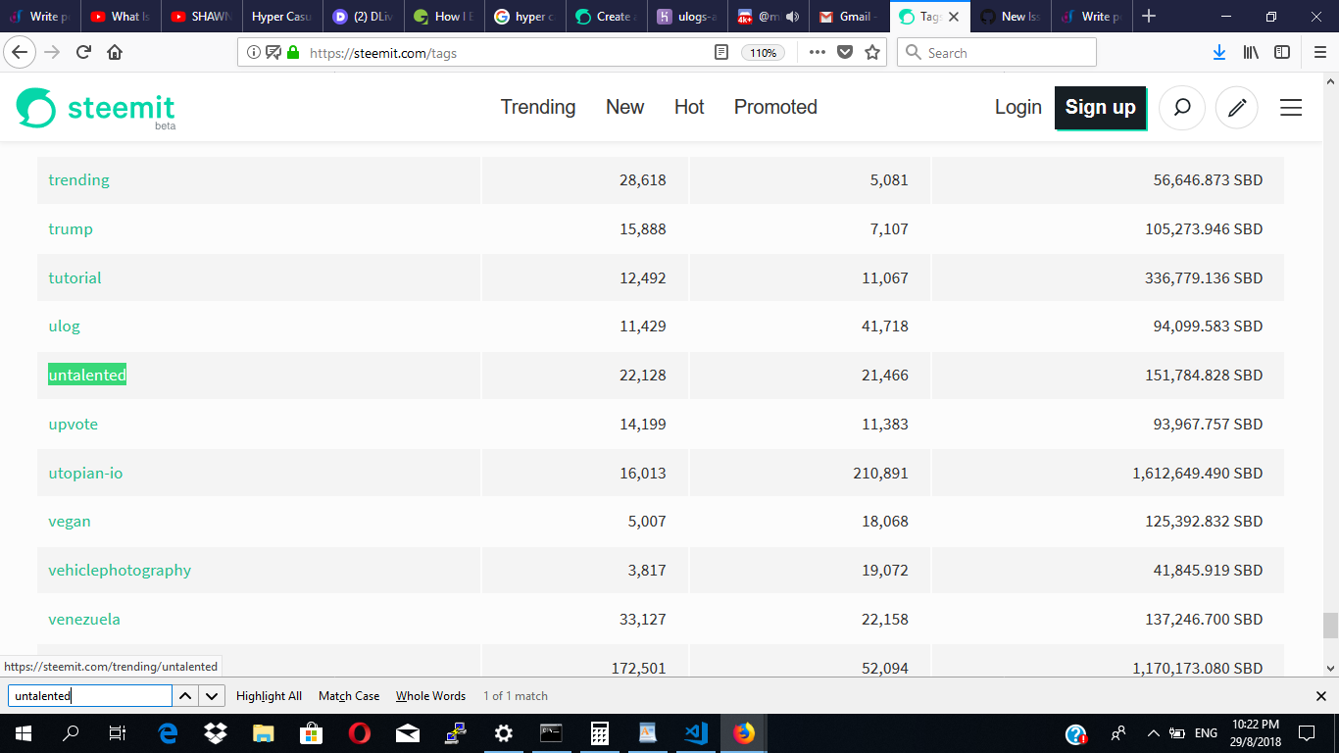Viewport: 1339px width, 753px height.
Task: Jump to previous find match arrow
Action: click(185, 696)
